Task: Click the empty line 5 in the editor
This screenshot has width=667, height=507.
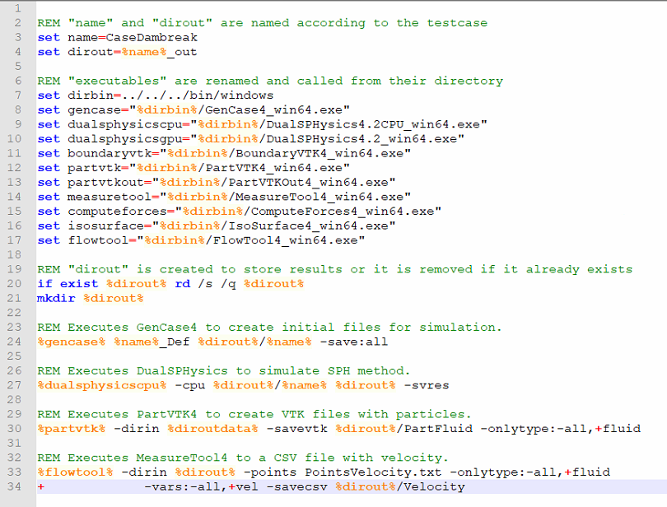Action: pos(49,66)
